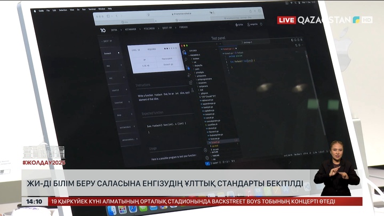Go to ASTANAHUB breadcrumb
The height and width of the screenshot is (216, 384).
(131, 29)
